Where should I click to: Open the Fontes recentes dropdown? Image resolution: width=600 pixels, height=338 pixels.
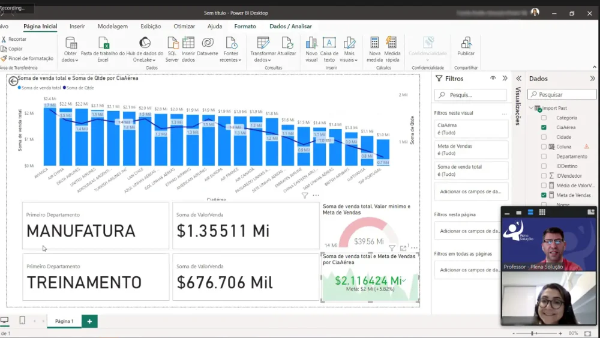point(230,49)
